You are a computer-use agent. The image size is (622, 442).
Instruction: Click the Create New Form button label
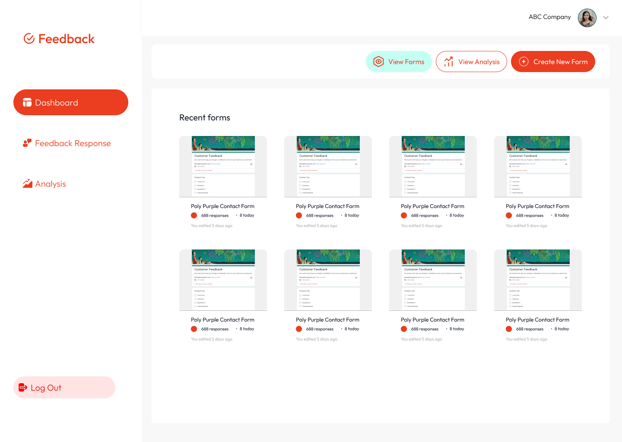coord(561,62)
